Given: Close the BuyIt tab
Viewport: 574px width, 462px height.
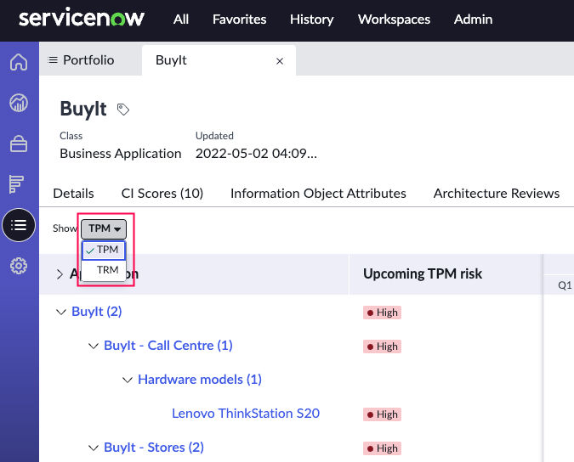Looking at the screenshot, I should pyautogui.click(x=280, y=61).
